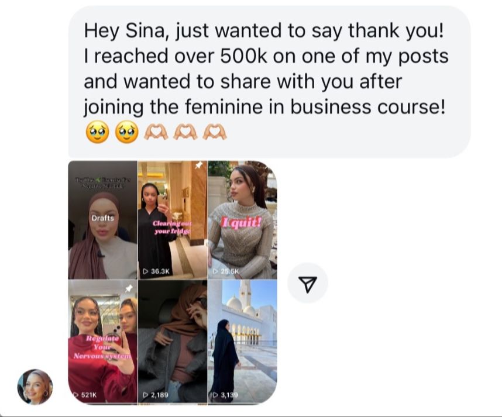This screenshot has width=502, height=417.
Task: Click play count icon showing 25.5K
Action: pos(216,271)
